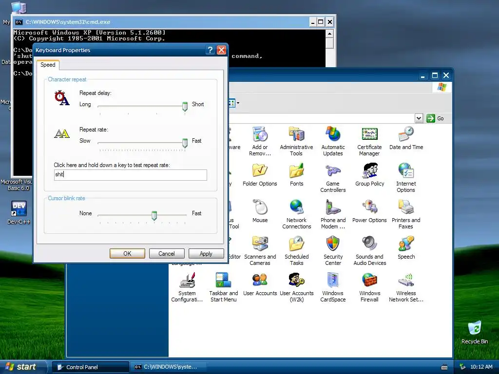499x374 pixels.
Task: Open Certificate Manager icon
Action: pyautogui.click(x=369, y=141)
